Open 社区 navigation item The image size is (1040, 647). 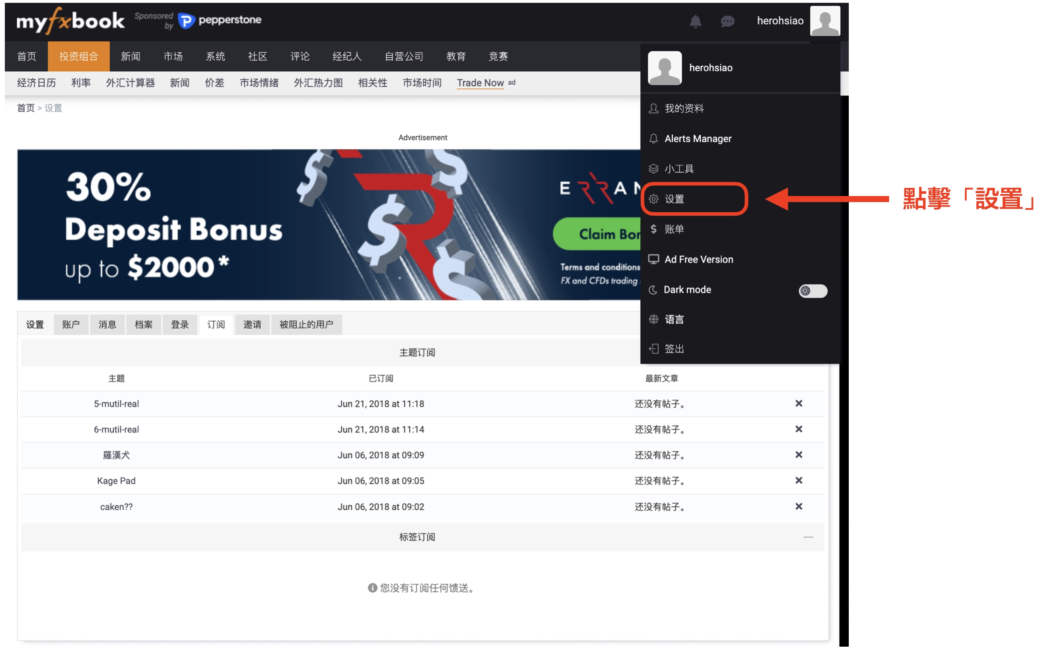coord(258,56)
